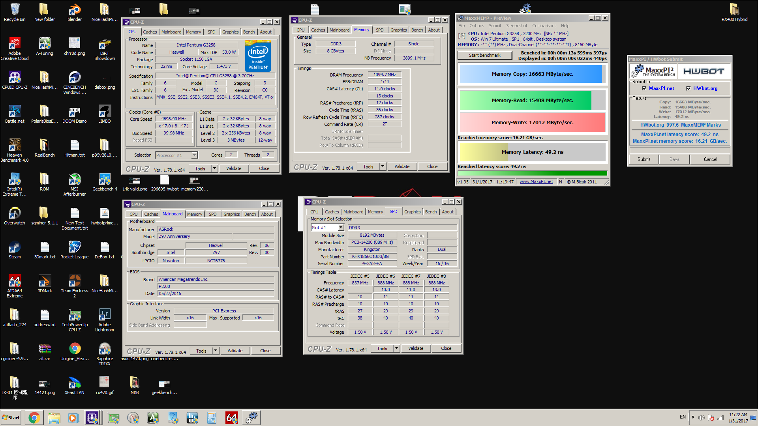Screen dimensions: 758x426
Task: Expand Tools dropdown arrow in SPD window
Action: tap(396, 348)
